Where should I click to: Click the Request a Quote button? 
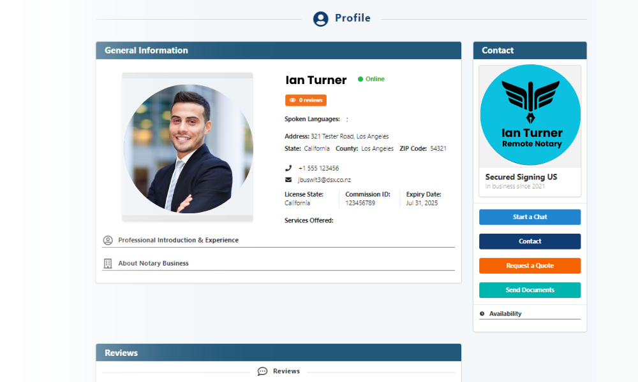[530, 265]
